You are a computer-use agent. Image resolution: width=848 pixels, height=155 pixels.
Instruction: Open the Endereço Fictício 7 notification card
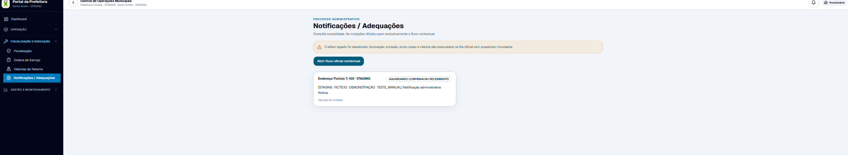point(385,89)
